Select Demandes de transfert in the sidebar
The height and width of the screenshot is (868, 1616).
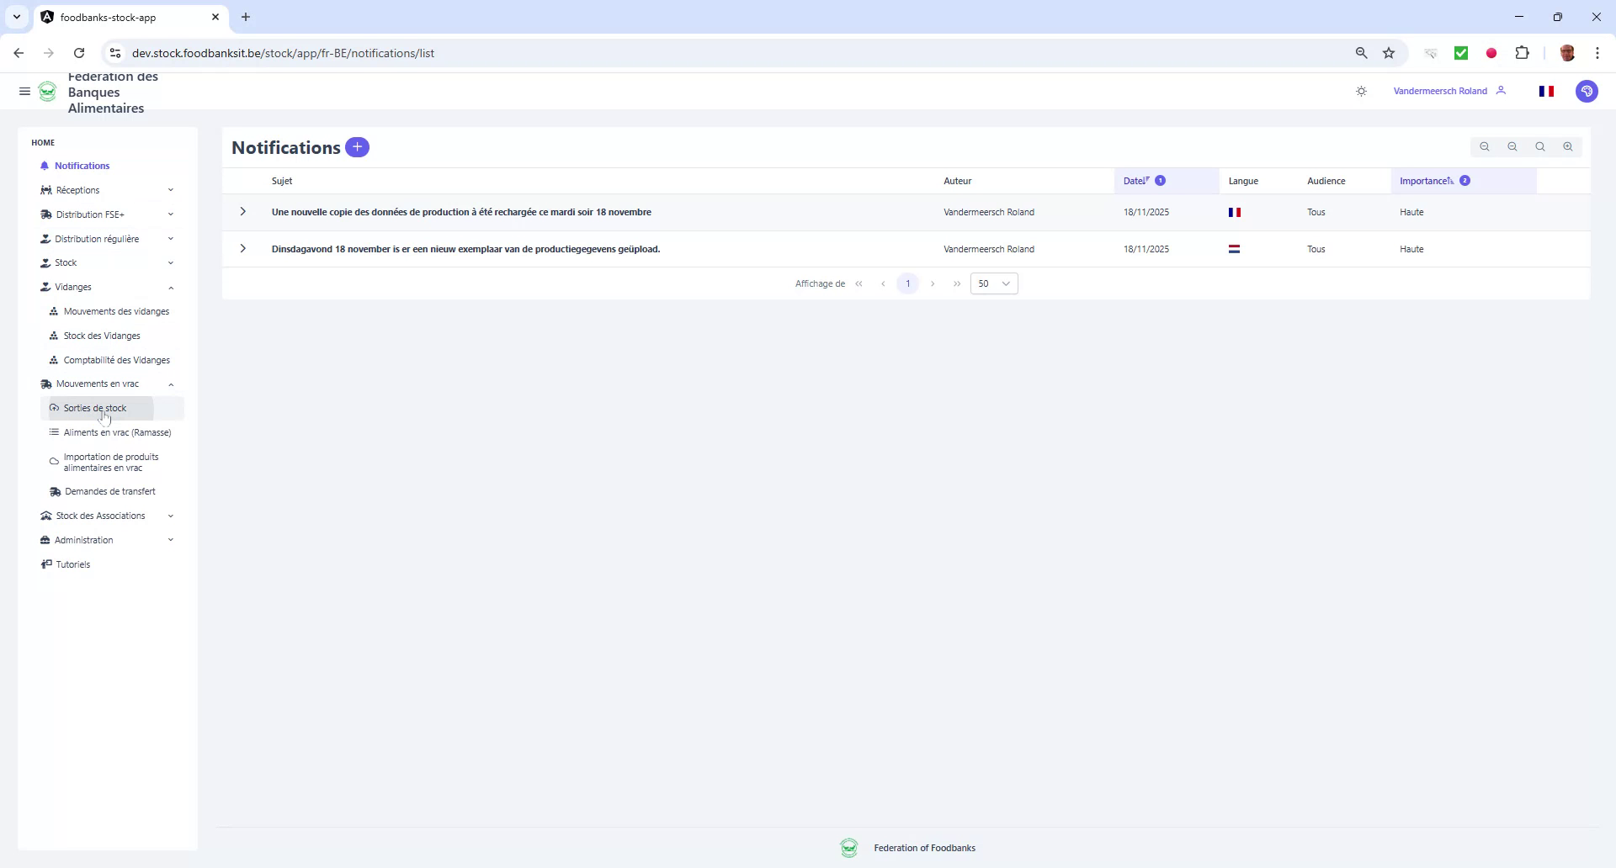point(109,491)
